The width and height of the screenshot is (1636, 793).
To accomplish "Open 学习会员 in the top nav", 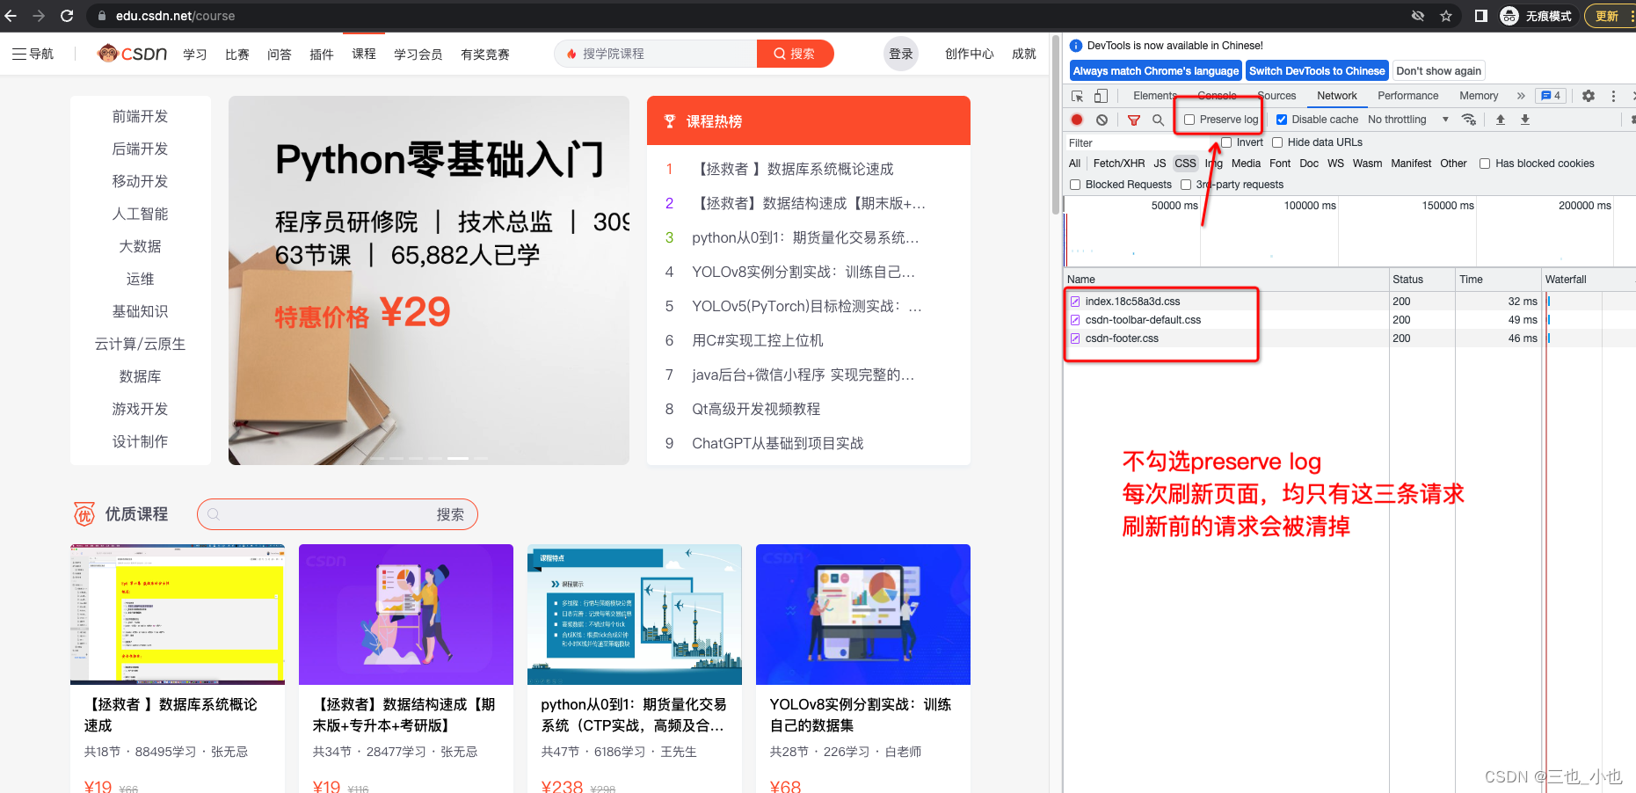I will pyautogui.click(x=418, y=55).
